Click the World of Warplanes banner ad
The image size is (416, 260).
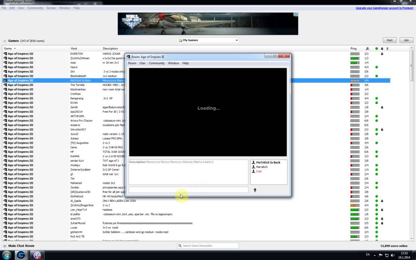pos(208,23)
